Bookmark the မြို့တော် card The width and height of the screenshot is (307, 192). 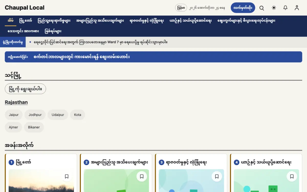tap(67, 176)
